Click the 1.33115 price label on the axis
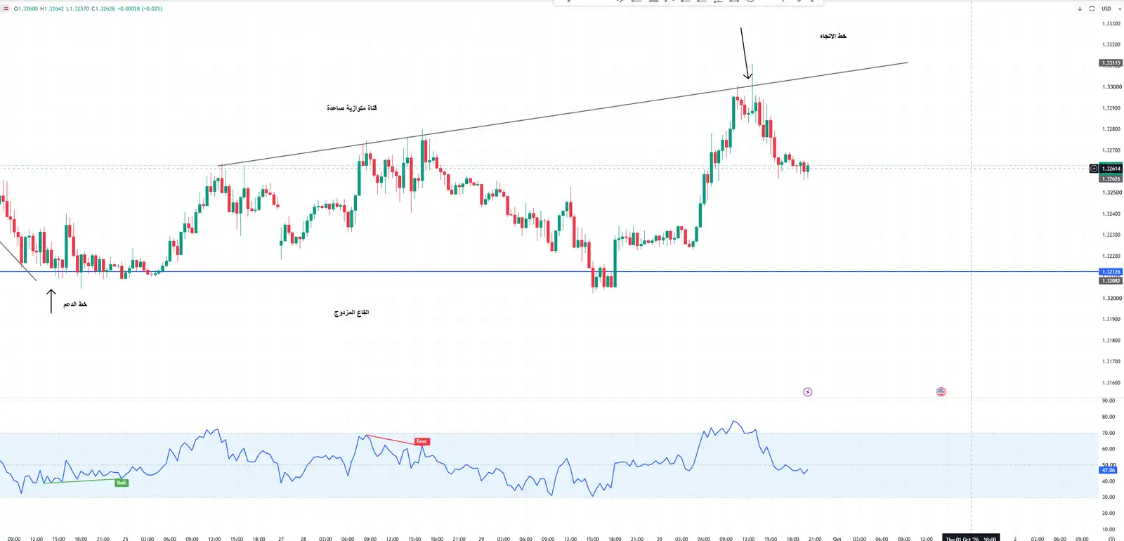Screen dimensions: 1124x541 coord(1111,63)
